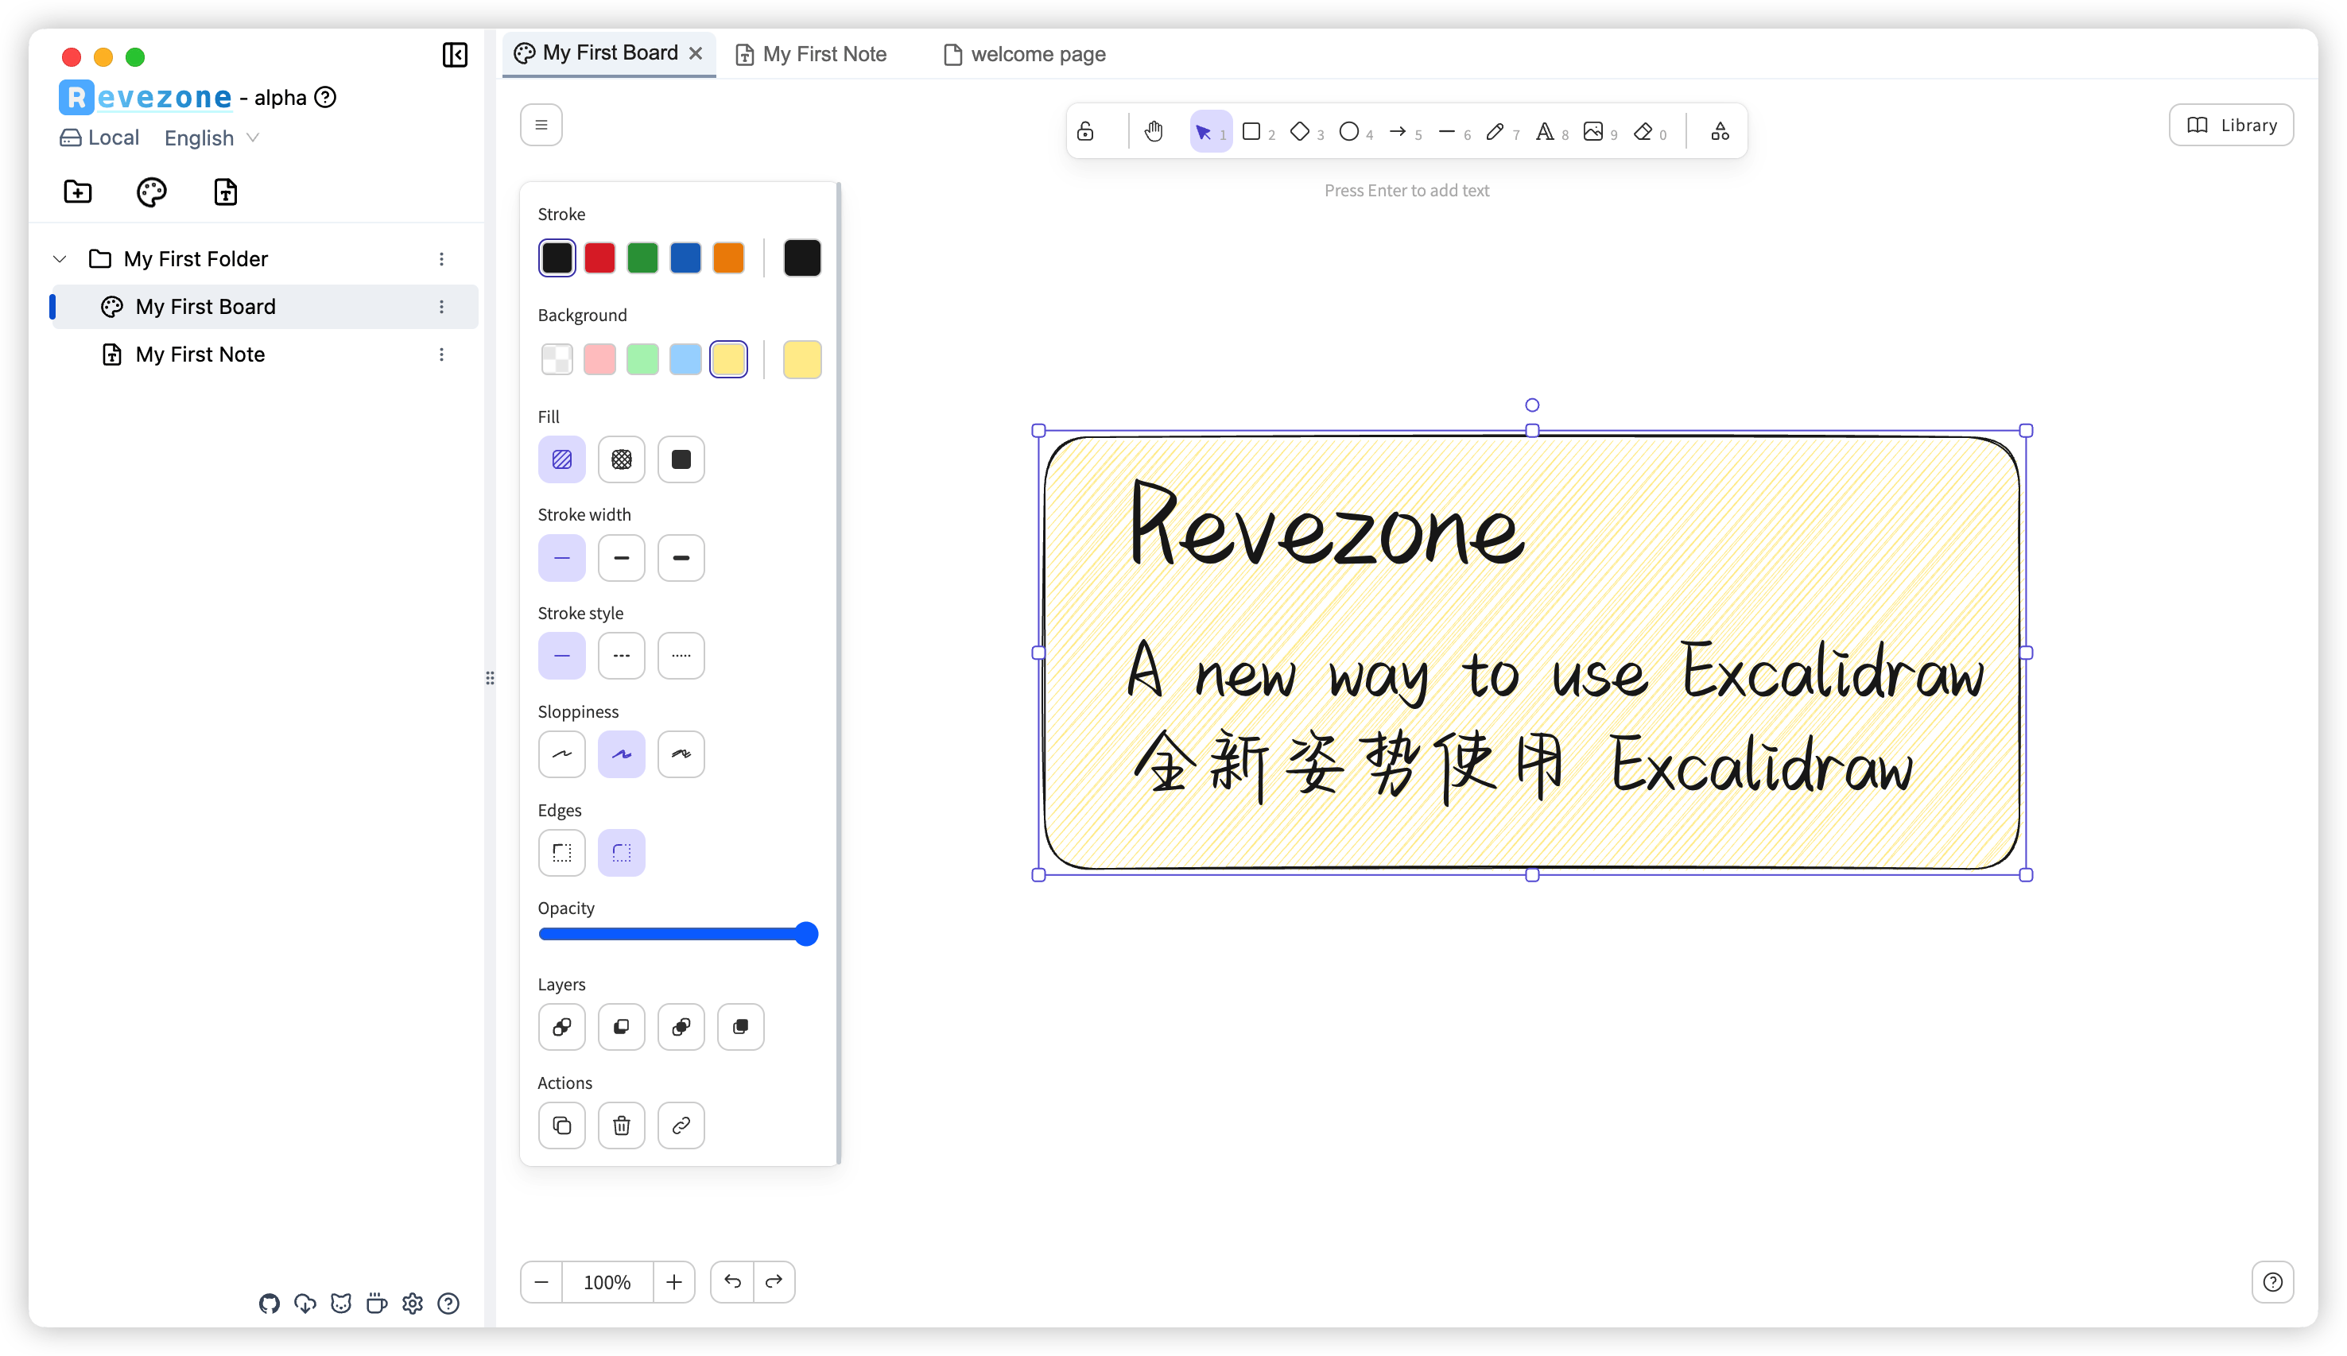Open options menu for My First Note
The height and width of the screenshot is (1356, 2347).
[441, 354]
